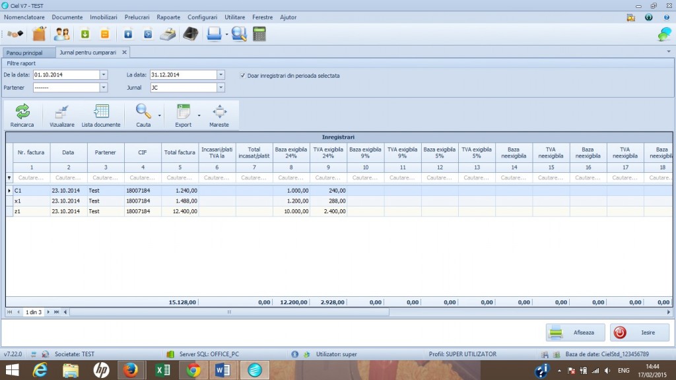676x380 pixels.
Task: Go to the last record in navigator
Action: coord(57,312)
